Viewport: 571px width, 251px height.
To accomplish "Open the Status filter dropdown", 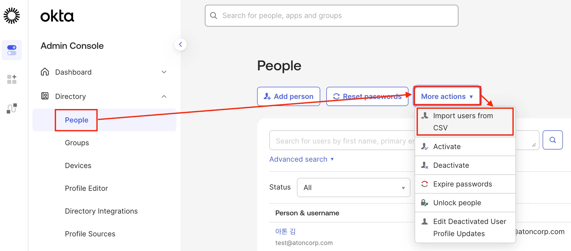I will 353,188.
